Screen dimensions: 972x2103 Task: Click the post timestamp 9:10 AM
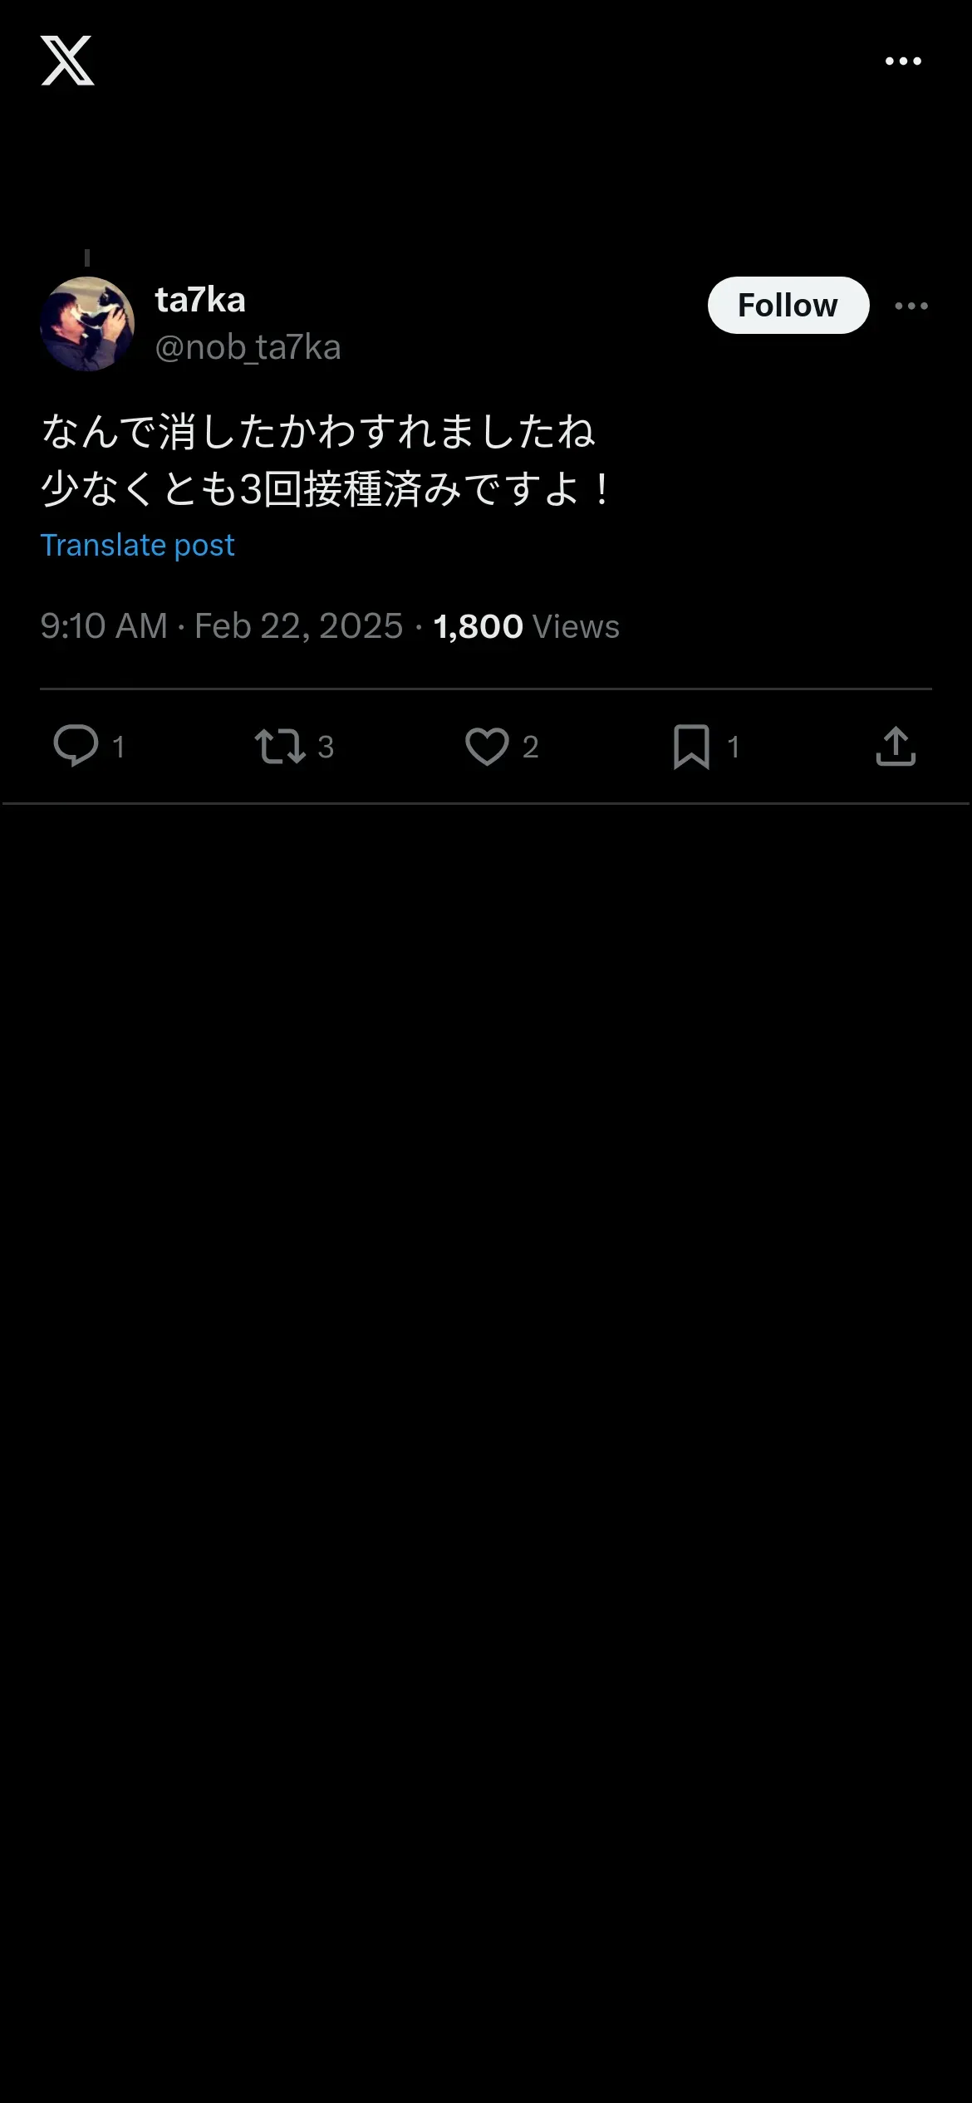pyautogui.click(x=104, y=626)
